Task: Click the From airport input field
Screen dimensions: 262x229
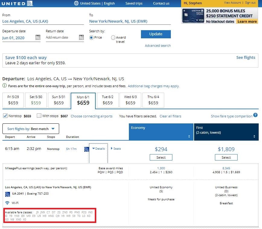Action: [43, 21]
